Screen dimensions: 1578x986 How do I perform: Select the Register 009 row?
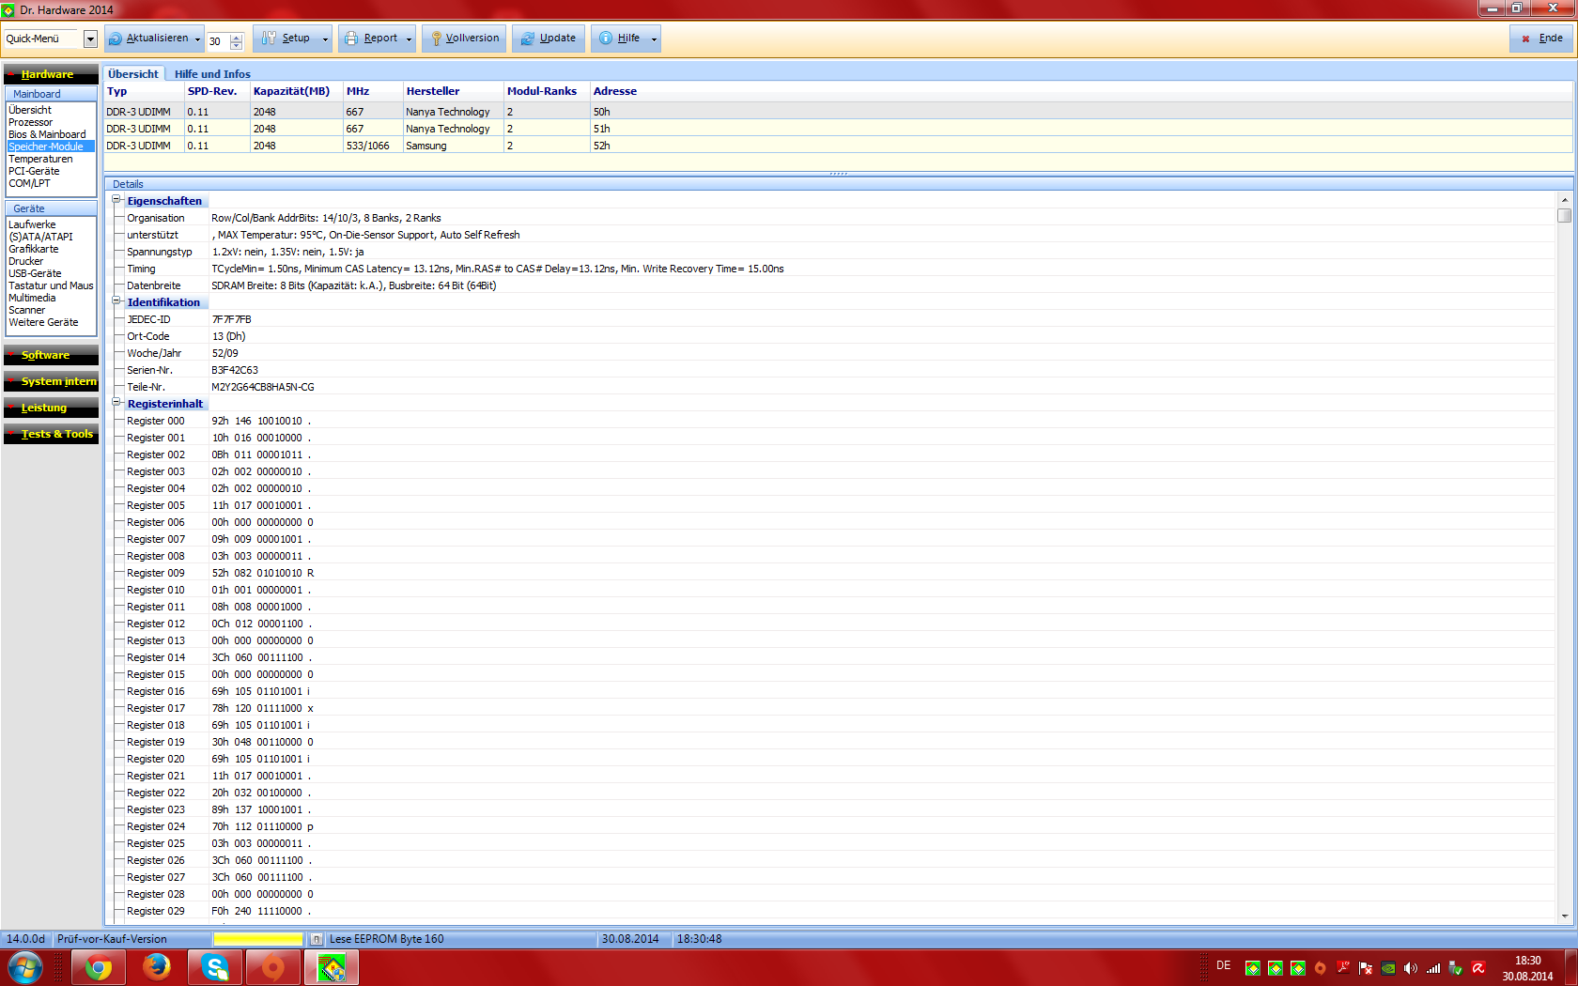coord(838,573)
